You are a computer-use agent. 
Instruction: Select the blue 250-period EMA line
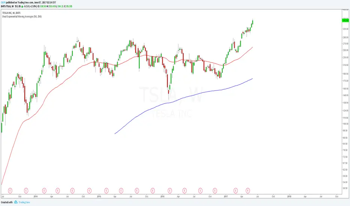[188, 97]
